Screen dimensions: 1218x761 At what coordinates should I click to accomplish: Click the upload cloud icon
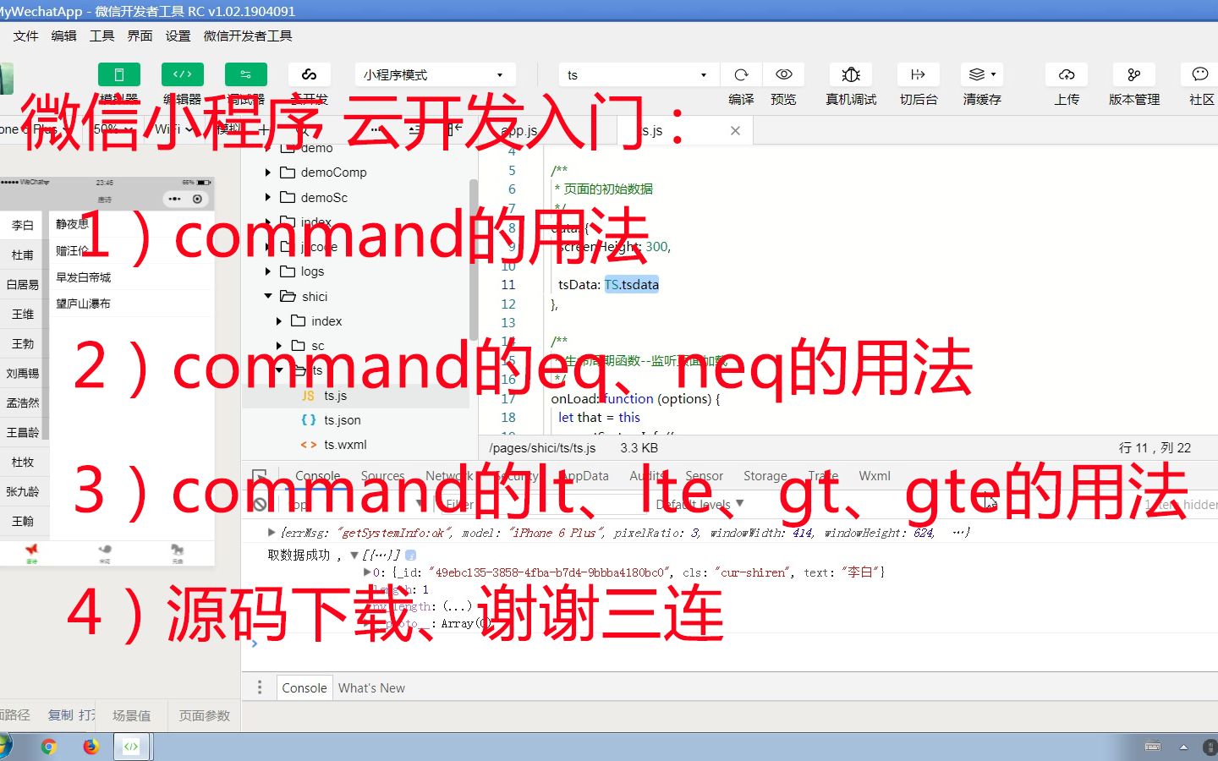(1067, 74)
